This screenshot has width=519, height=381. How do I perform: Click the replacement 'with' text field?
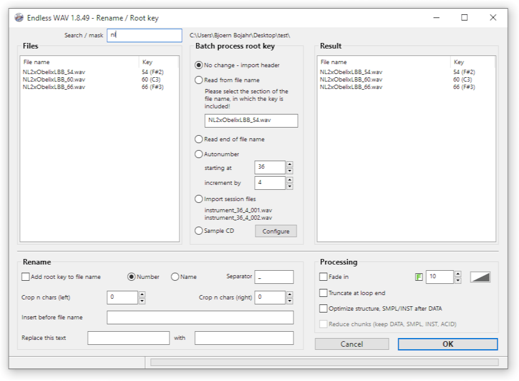(244, 338)
